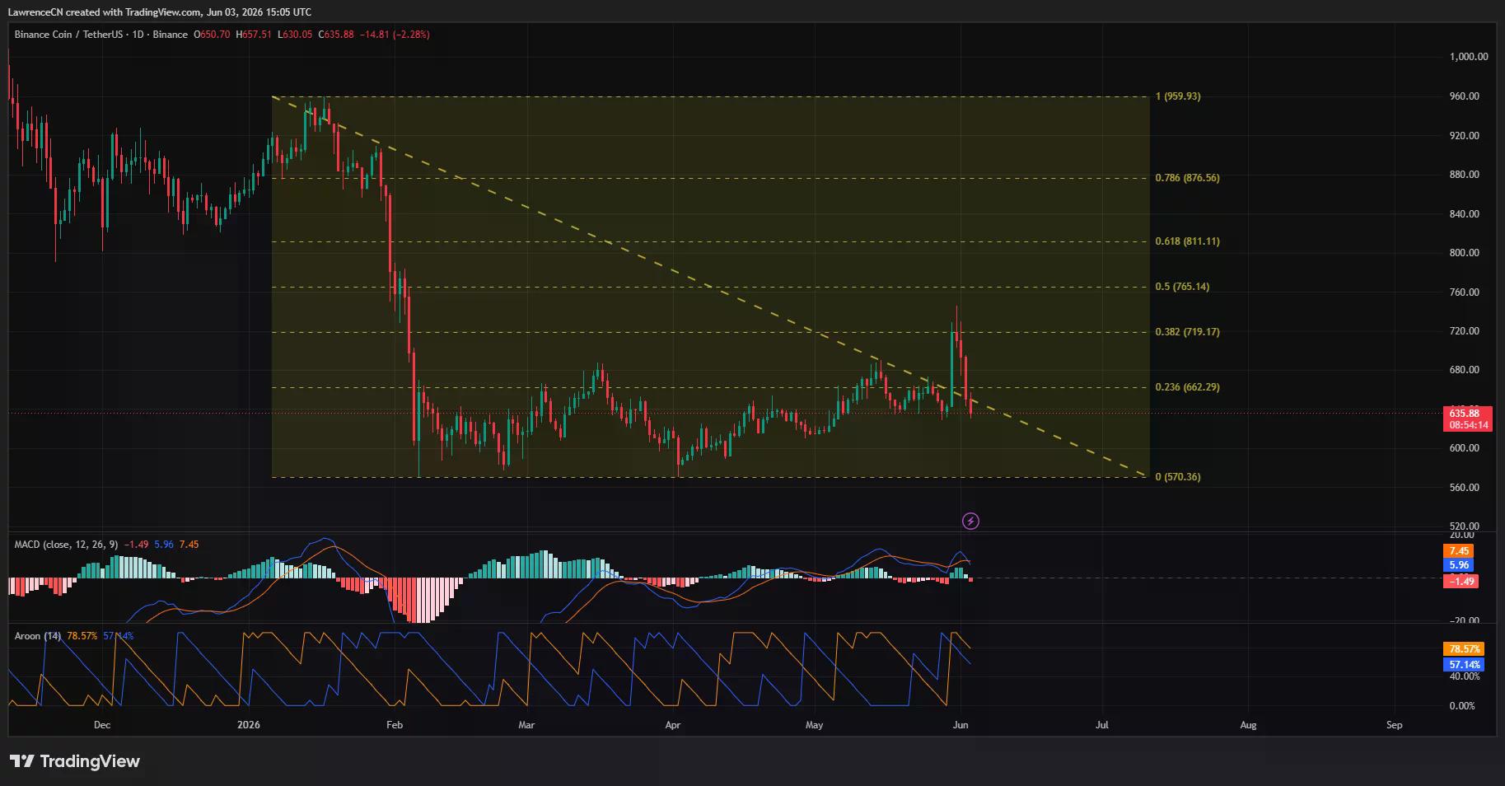Click the 2026 label on the time axis
The height and width of the screenshot is (786, 1505).
coord(248,725)
